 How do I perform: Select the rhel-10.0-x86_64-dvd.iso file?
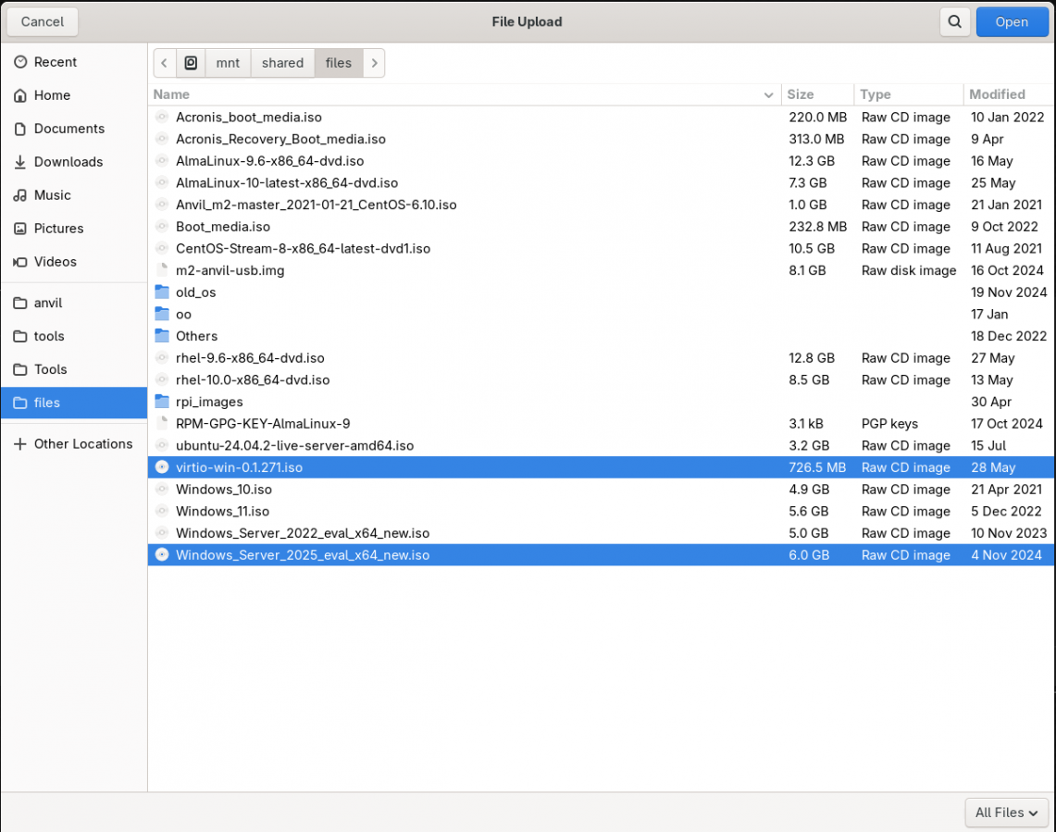pyautogui.click(x=253, y=380)
